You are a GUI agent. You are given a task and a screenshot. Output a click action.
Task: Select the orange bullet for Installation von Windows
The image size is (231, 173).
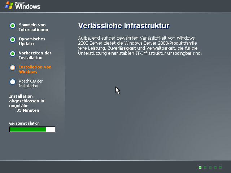tap(13, 68)
